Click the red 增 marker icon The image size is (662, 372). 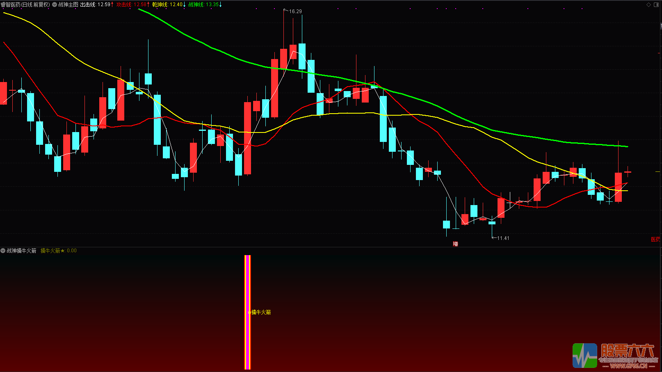[455, 244]
